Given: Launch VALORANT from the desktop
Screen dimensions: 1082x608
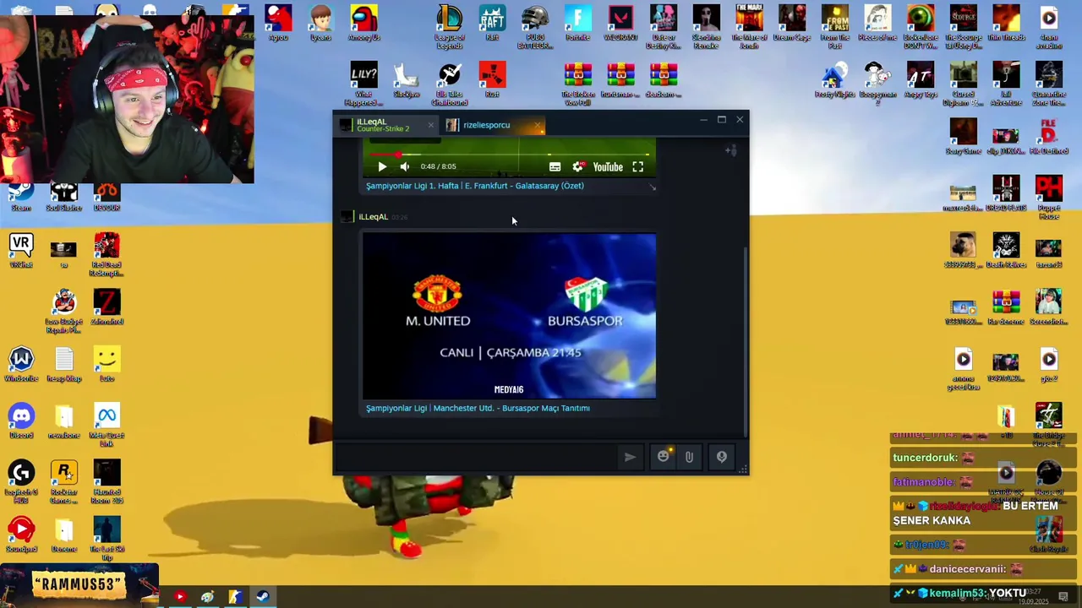Looking at the screenshot, I should tap(620, 24).
